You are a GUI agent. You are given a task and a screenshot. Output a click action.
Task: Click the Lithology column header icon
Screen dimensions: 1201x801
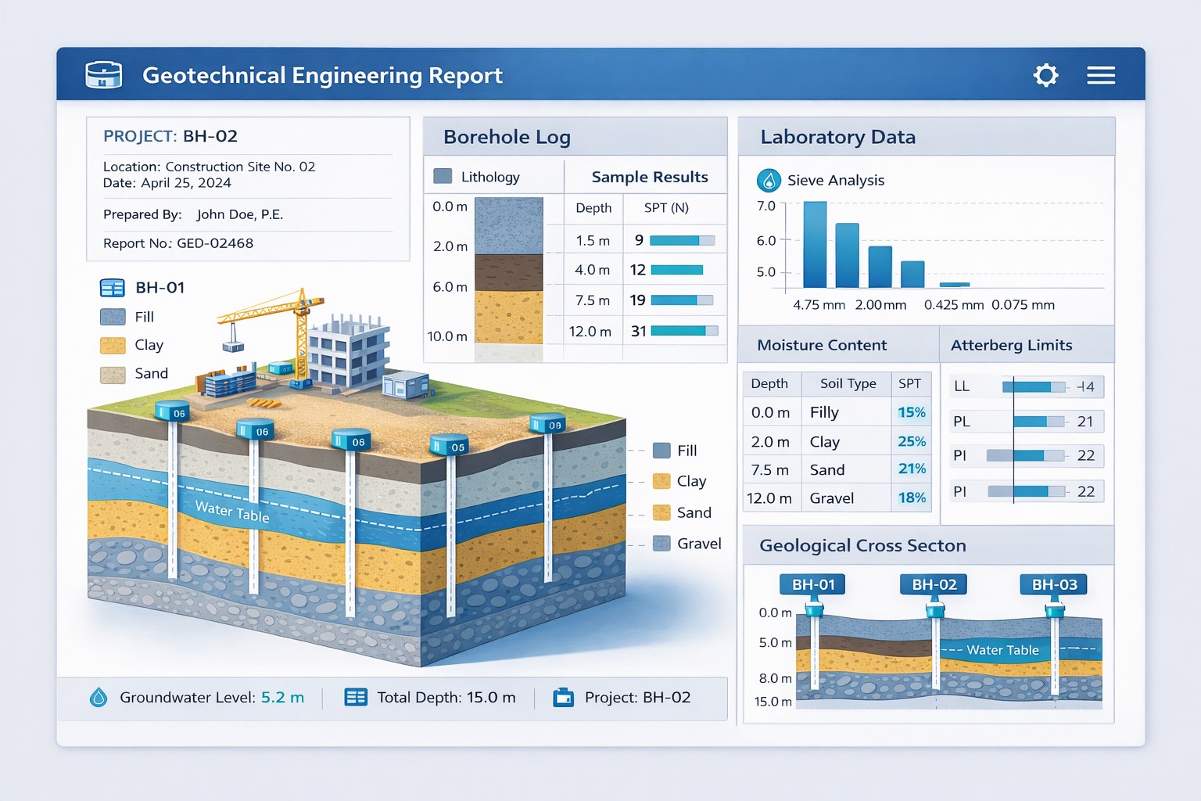click(441, 176)
